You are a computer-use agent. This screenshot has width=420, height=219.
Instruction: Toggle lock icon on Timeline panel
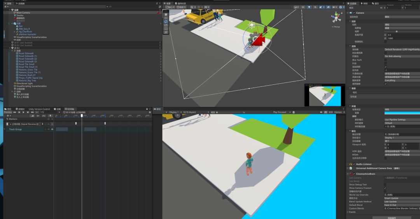[147, 109]
